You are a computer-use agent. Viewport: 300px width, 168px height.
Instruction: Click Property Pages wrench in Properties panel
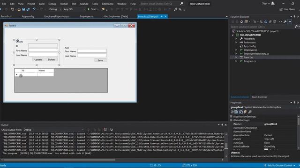point(250,112)
